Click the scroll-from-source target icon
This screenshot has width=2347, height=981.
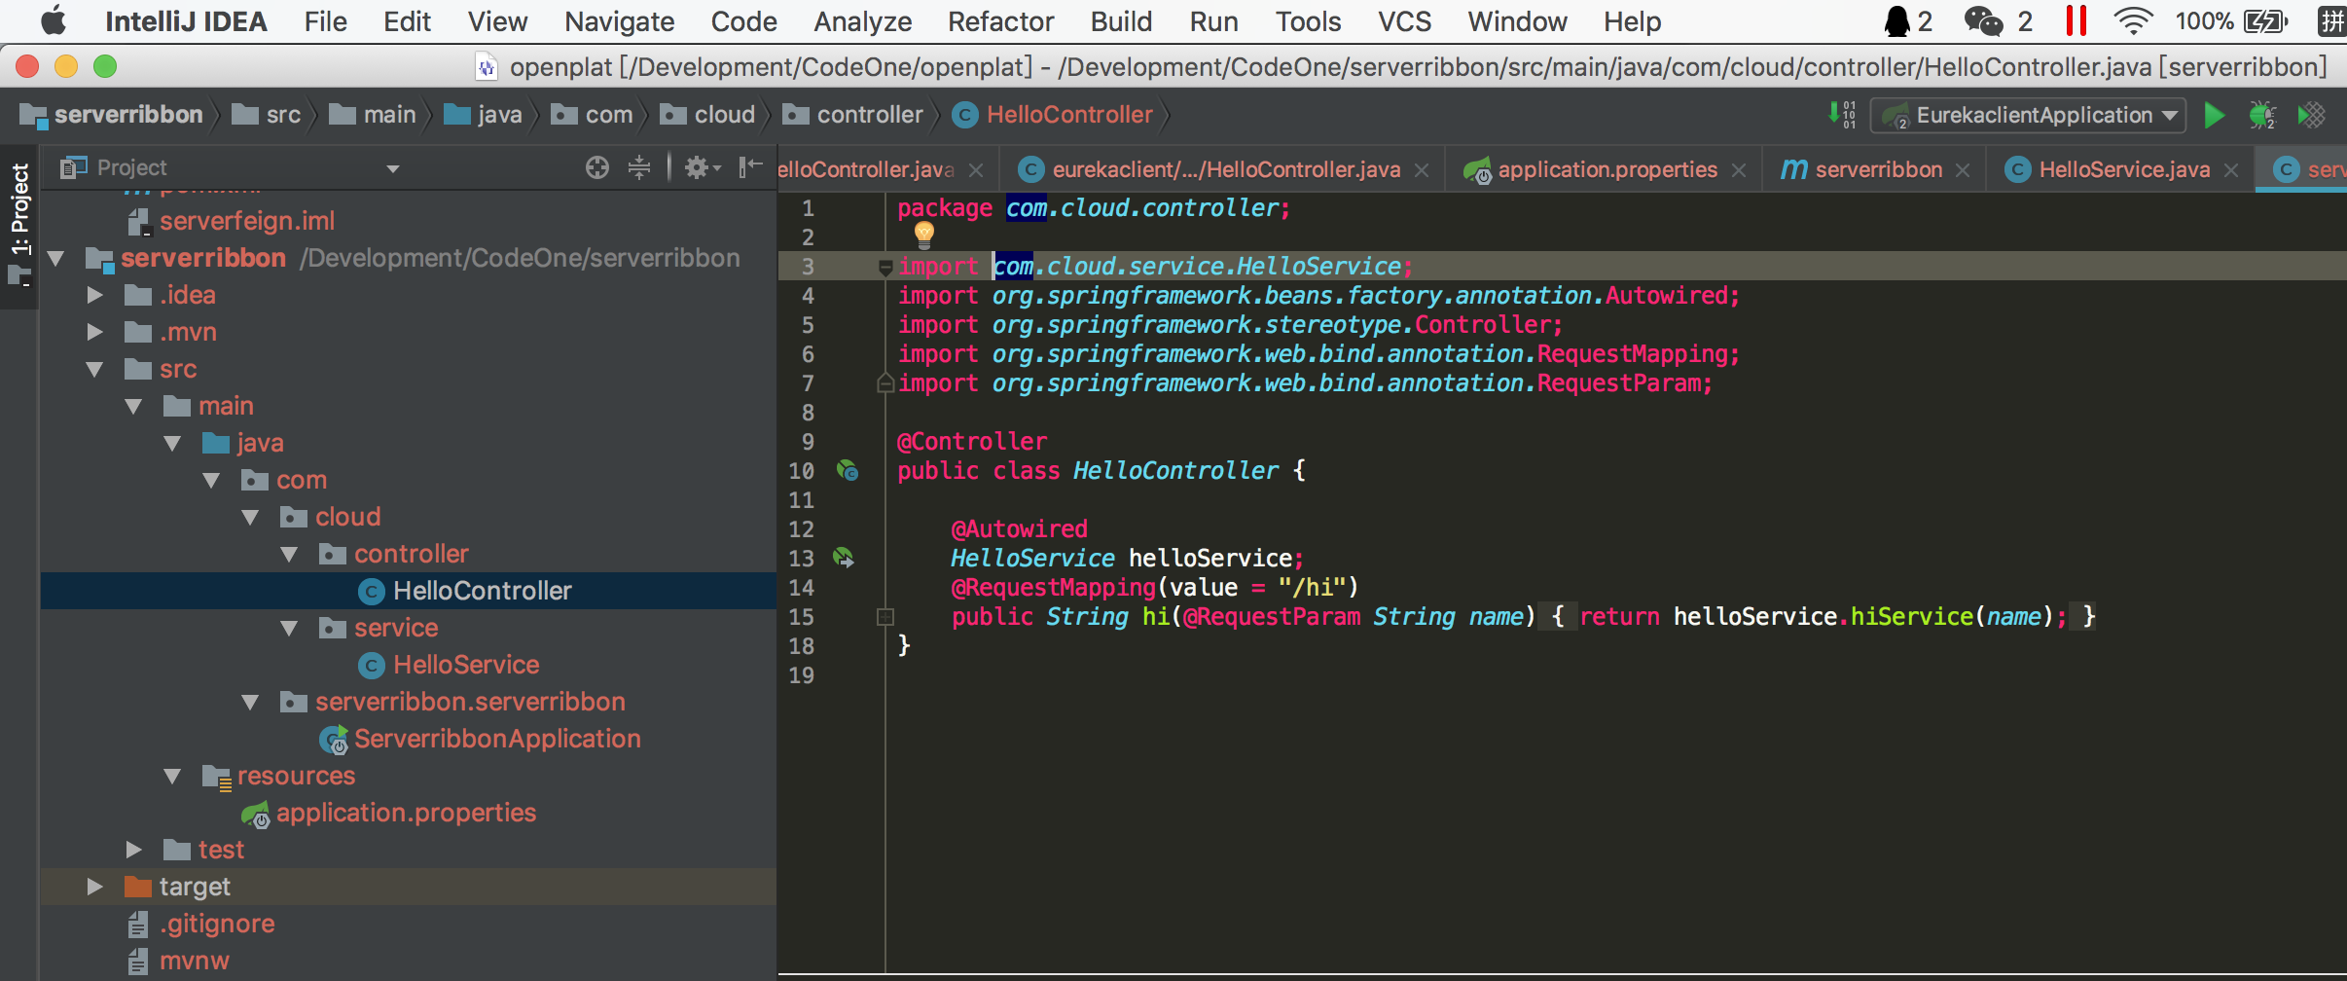click(597, 167)
